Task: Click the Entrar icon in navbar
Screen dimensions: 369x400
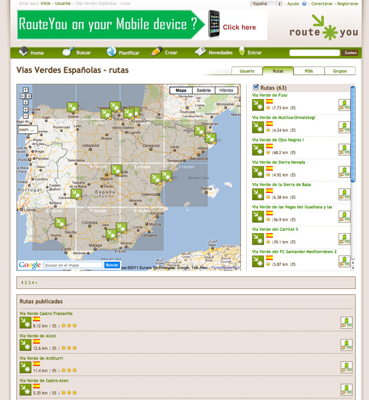Action: point(242,51)
